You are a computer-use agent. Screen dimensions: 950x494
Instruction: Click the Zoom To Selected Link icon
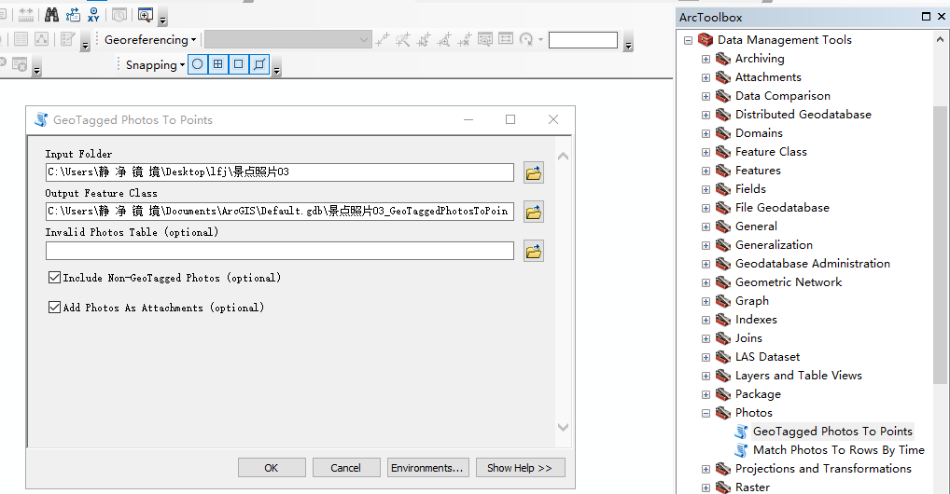click(x=444, y=40)
